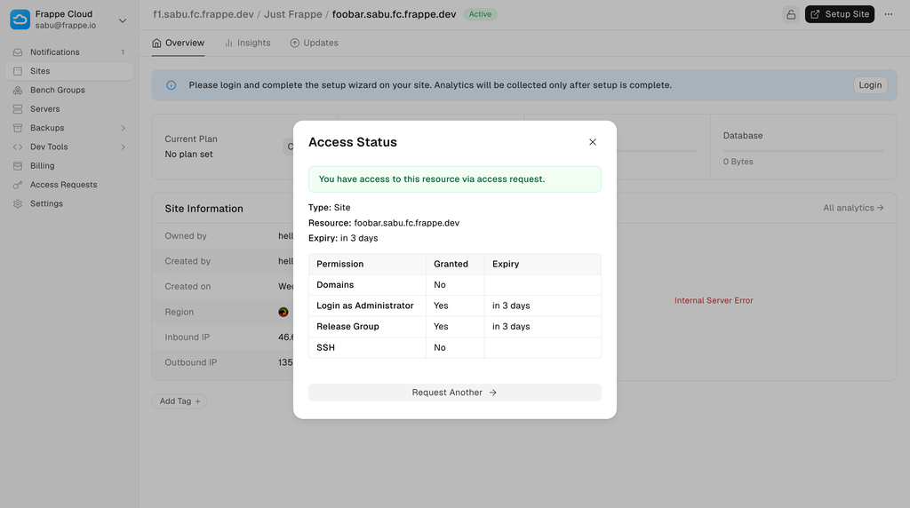Navigate to Access Requests
910x508 pixels.
tap(63, 185)
